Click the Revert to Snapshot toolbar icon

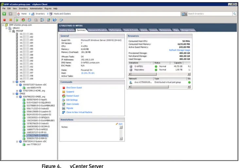pyautogui.click(x=36, y=20)
